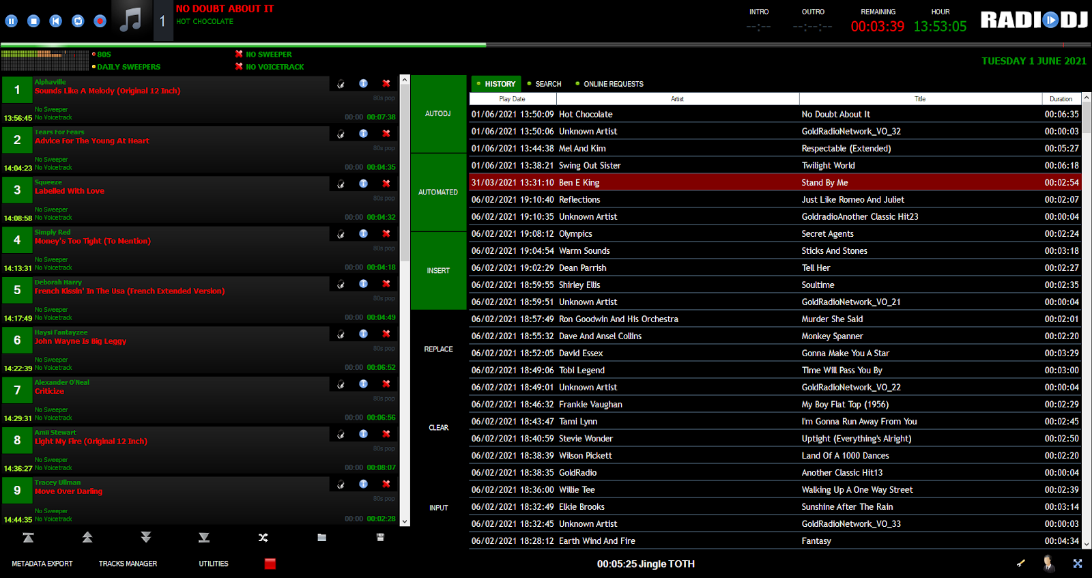Screen dimensions: 1092x578
Task: Sort history by Play Date column
Action: [x=513, y=99]
